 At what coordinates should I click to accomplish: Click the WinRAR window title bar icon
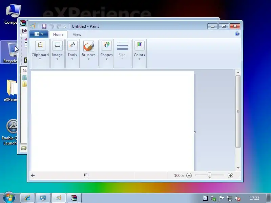coord(23,23)
